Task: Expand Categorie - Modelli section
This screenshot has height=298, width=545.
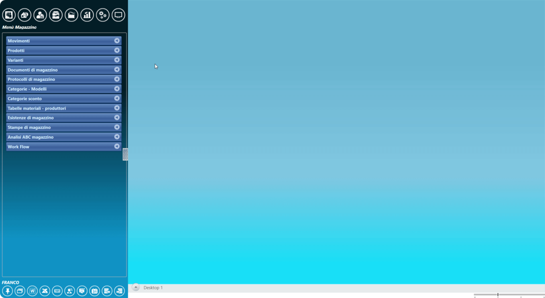Action: 63,89
